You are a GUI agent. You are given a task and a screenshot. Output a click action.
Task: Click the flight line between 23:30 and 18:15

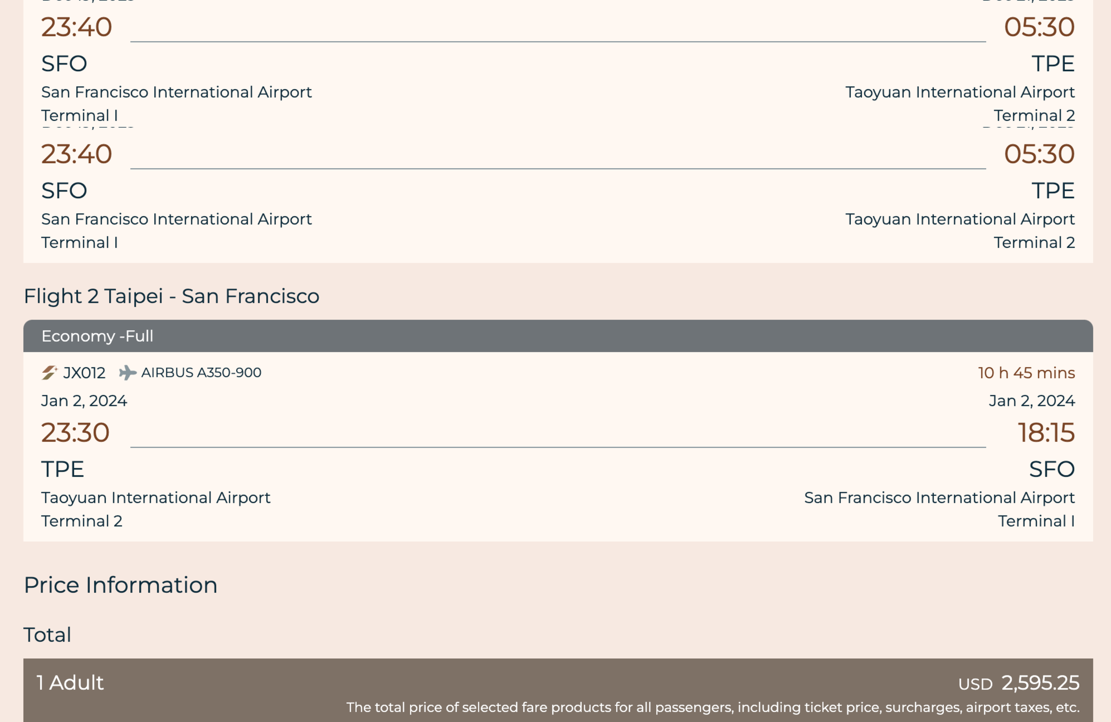pyautogui.click(x=558, y=447)
